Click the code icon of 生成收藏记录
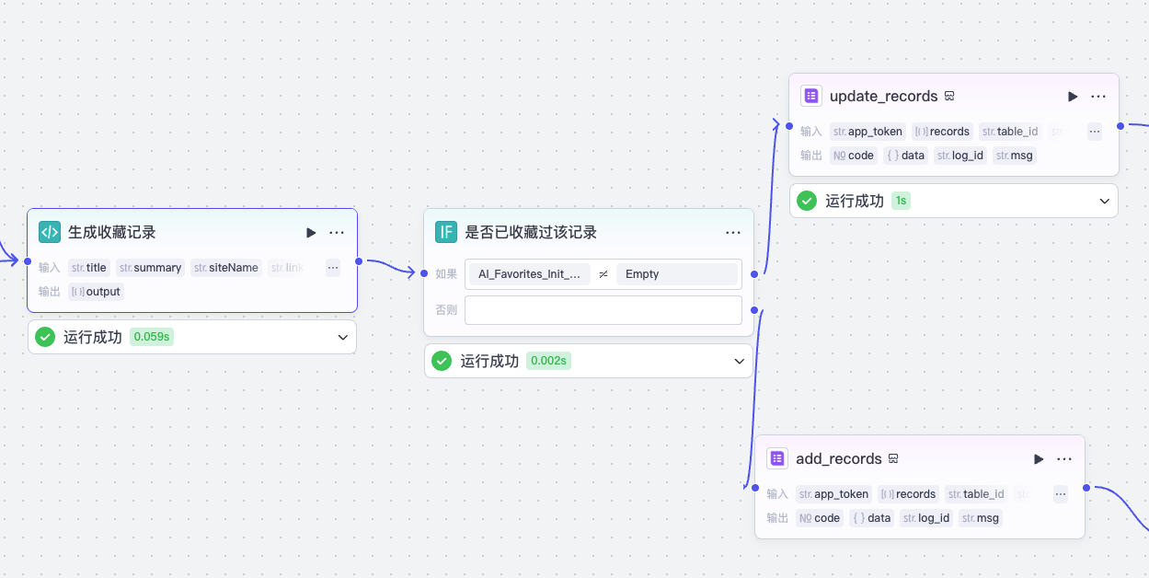Screen dimensions: 1149x578 pos(50,232)
